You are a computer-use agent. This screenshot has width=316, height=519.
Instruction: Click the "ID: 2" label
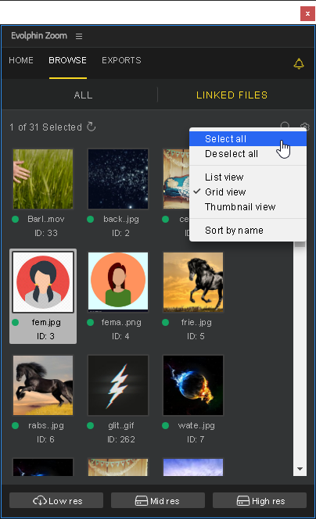[120, 233]
